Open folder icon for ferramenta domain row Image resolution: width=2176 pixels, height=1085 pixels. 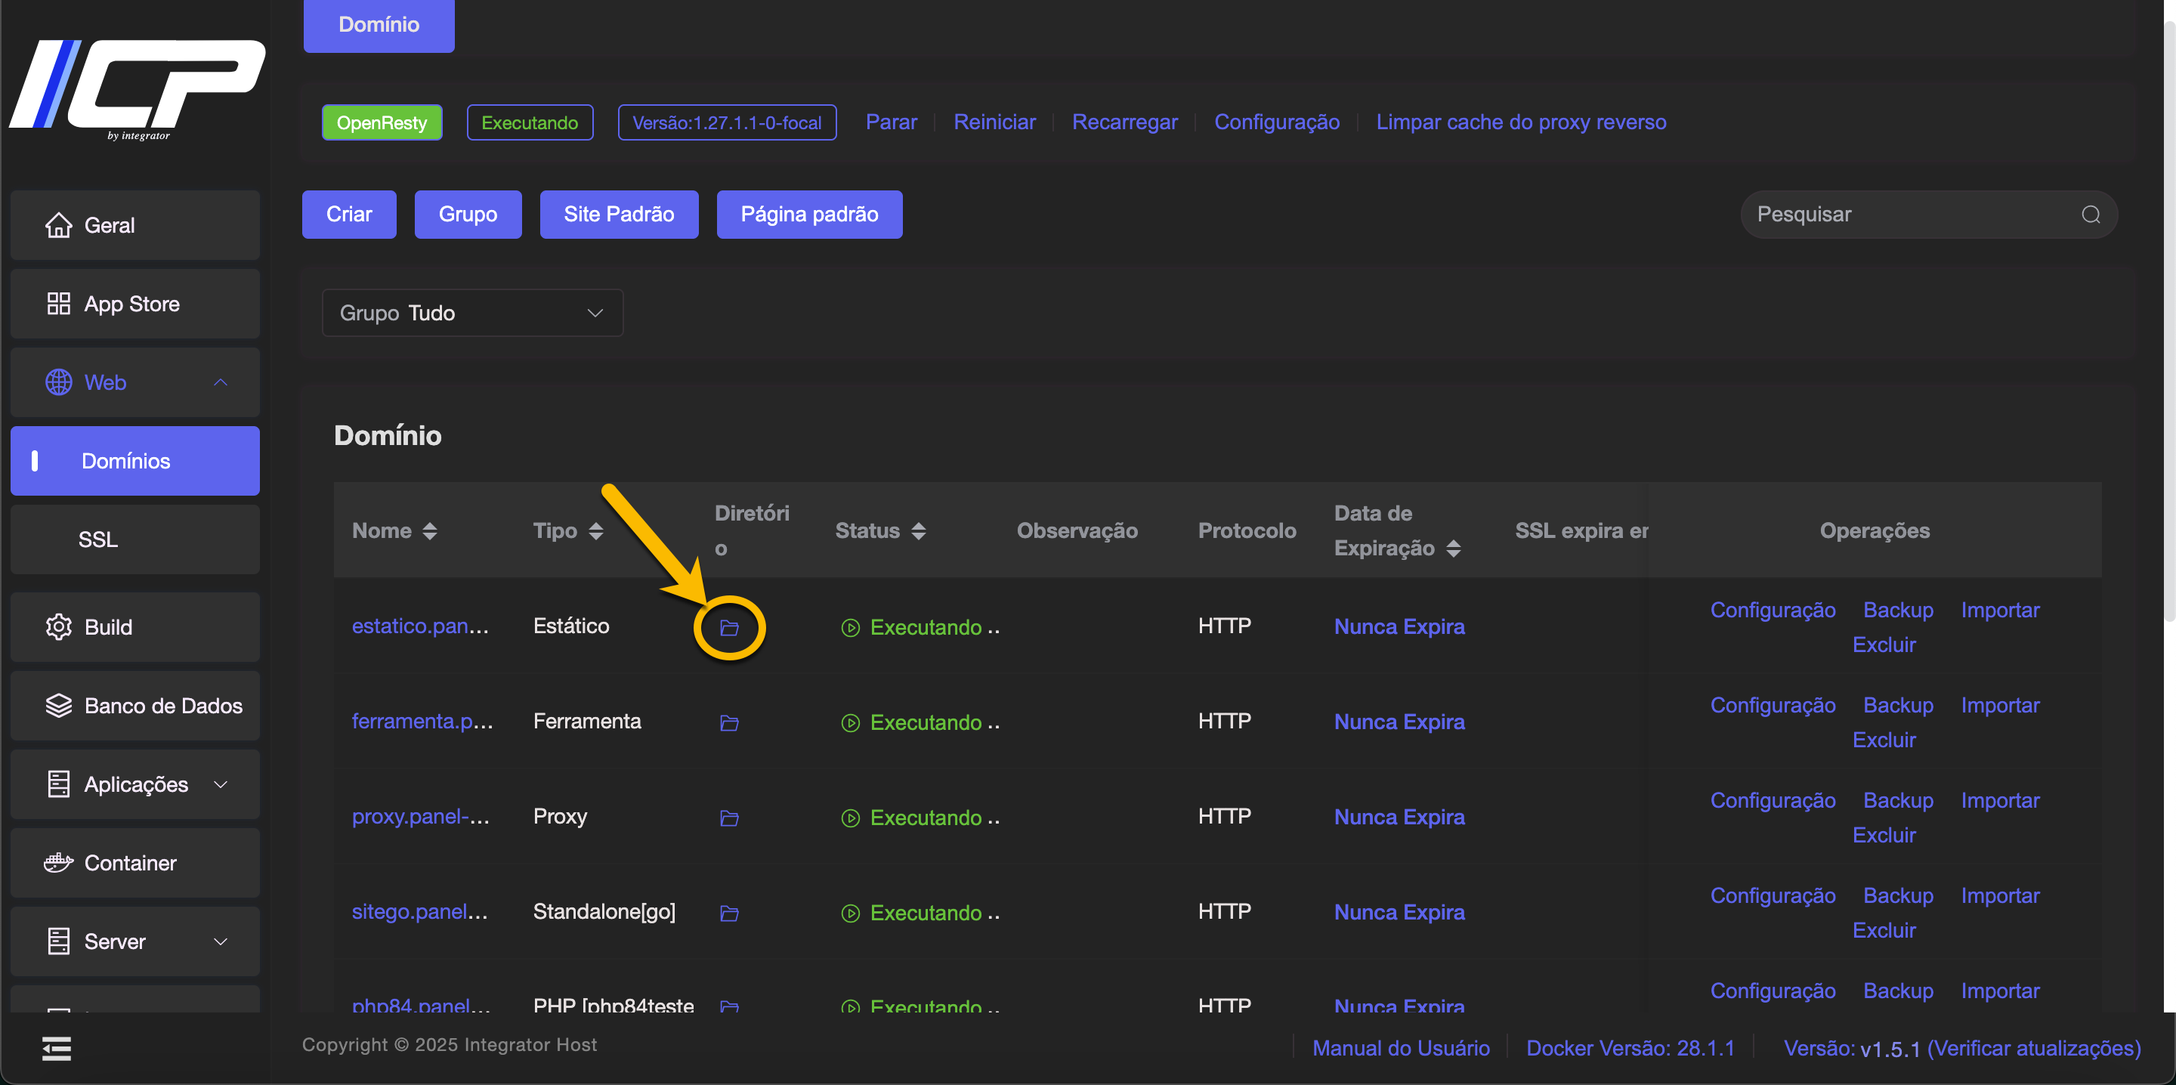[x=729, y=723]
